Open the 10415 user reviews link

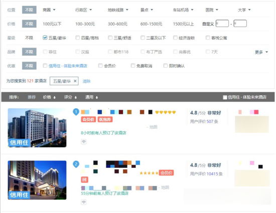[x=212, y=174]
